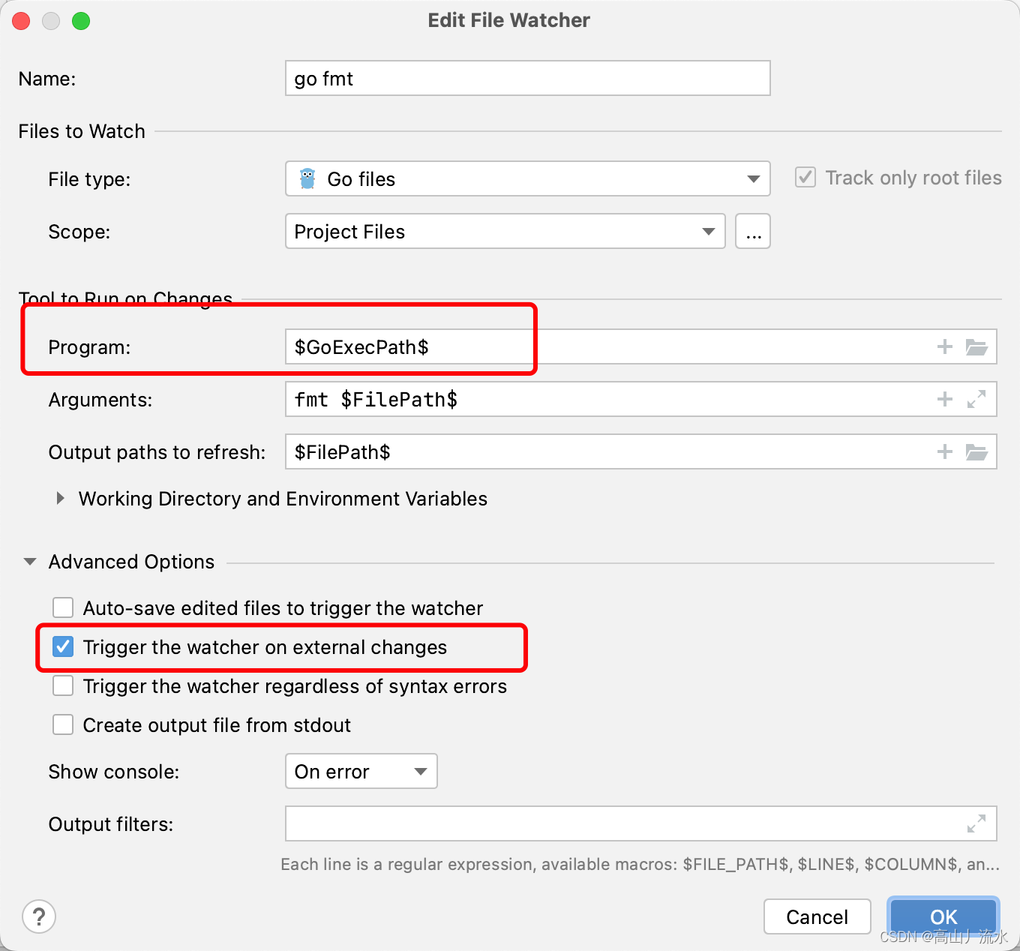Click the Files to Watch heading
1020x951 pixels.
click(x=82, y=131)
